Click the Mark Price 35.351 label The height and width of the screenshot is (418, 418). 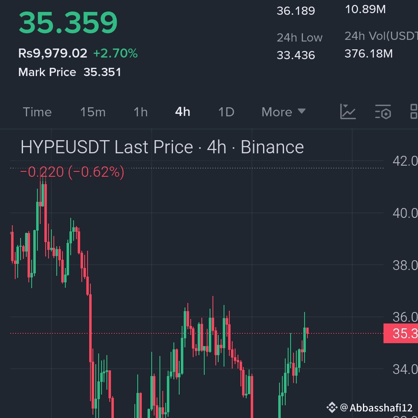69,72
